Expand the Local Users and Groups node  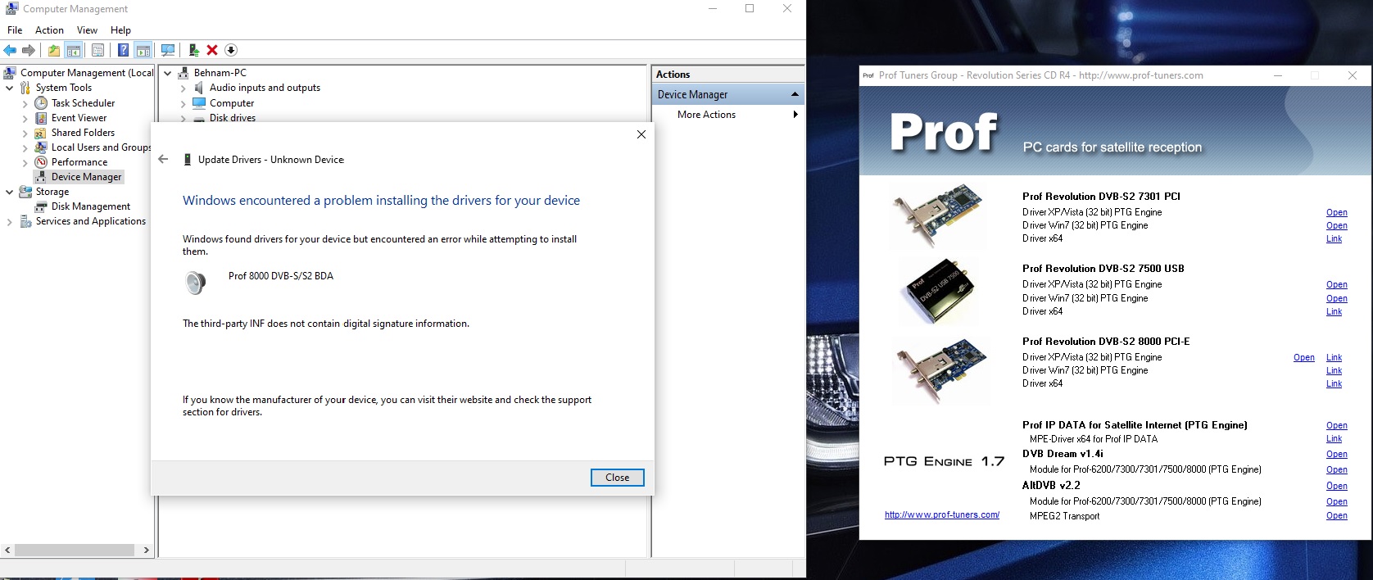[25, 148]
